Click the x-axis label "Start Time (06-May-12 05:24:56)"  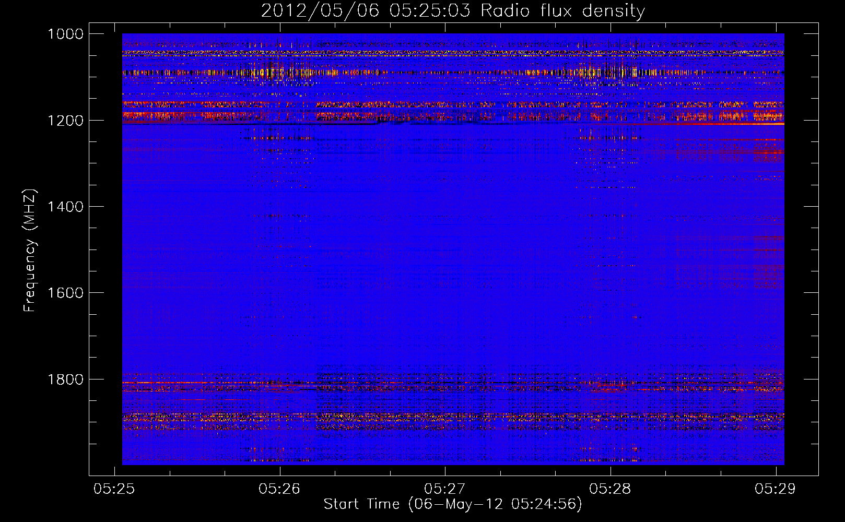[x=453, y=504]
